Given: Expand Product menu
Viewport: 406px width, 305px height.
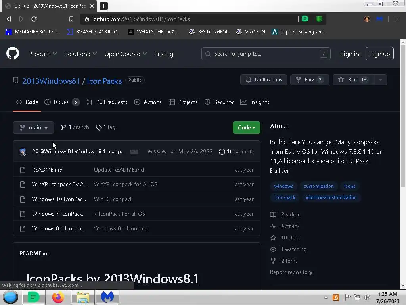Looking at the screenshot, I should click(42, 54).
